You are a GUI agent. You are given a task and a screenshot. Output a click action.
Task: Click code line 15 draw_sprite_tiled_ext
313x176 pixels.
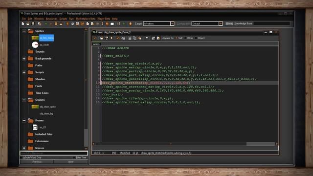pos(151,102)
